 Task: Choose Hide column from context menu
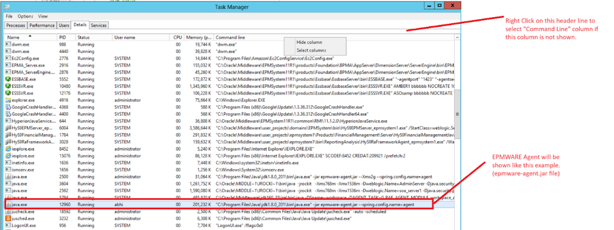[x=309, y=42]
